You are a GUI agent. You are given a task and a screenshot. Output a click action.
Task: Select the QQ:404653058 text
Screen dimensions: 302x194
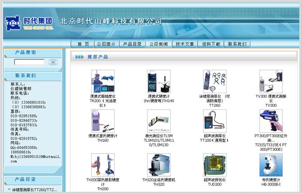24,148
